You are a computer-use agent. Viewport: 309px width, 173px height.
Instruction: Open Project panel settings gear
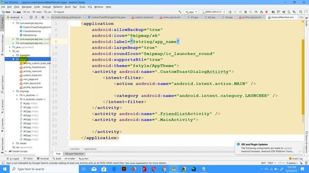42,17
